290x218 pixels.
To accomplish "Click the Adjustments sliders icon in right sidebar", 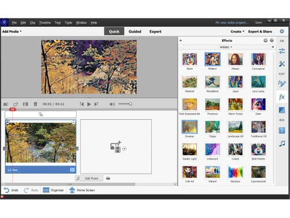I will coord(282,51).
